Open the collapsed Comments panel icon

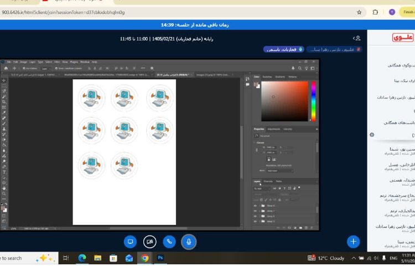click(x=247, y=85)
